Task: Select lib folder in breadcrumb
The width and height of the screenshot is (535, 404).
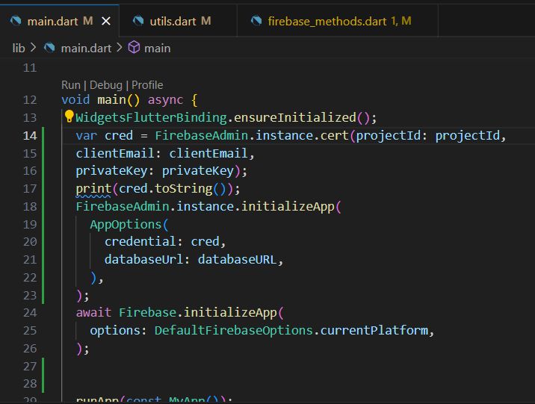Action: pos(19,48)
